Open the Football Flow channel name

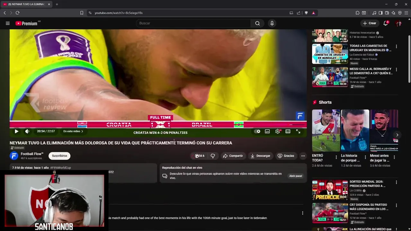point(32,154)
